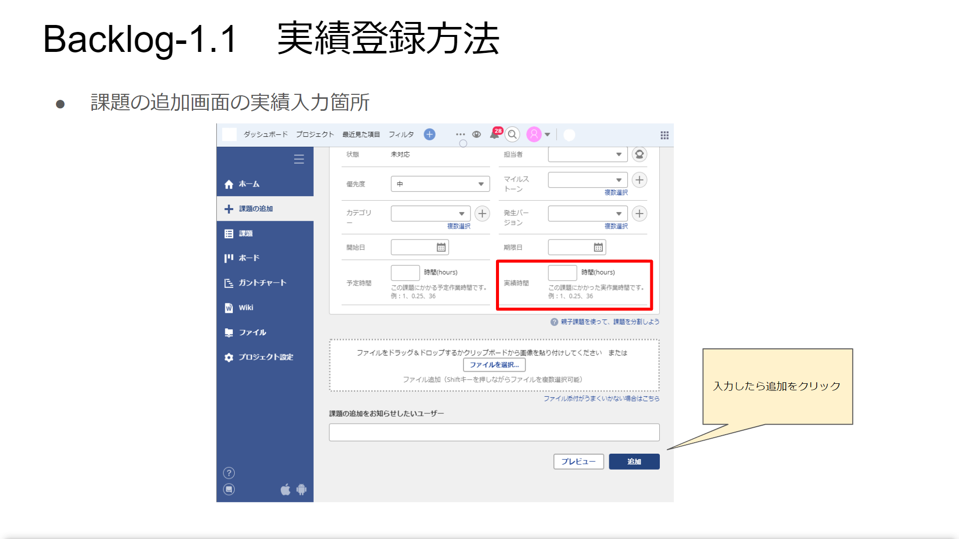The height and width of the screenshot is (539, 959).
Task: Open the 発生バージョン dropdown
Action: point(587,214)
